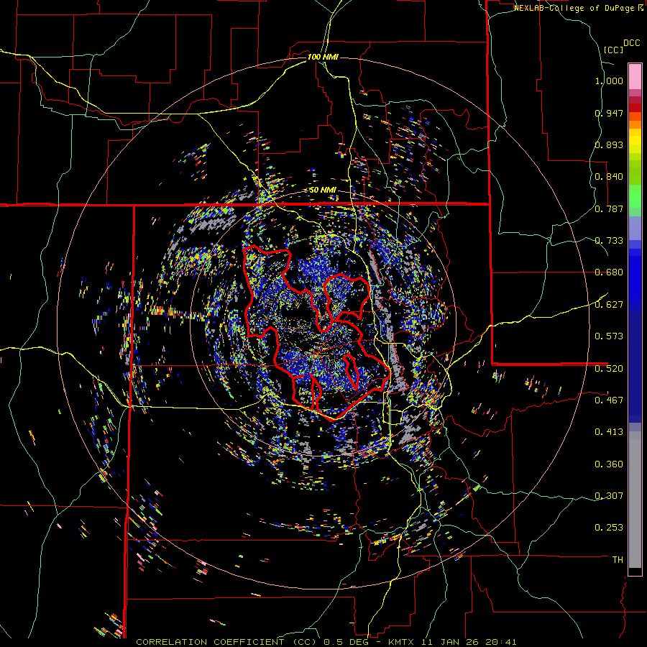Click the 0.733 scale value

coord(609,241)
